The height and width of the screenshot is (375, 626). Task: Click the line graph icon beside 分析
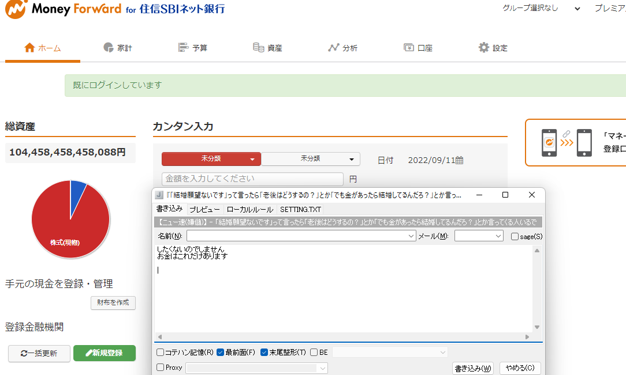coord(333,48)
